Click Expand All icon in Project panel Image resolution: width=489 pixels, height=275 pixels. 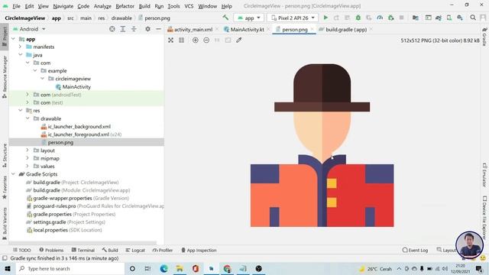[123, 29]
